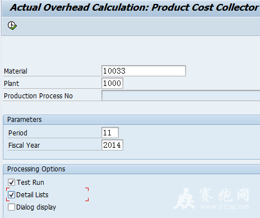Click the Fiscal Year label

pos(24,146)
